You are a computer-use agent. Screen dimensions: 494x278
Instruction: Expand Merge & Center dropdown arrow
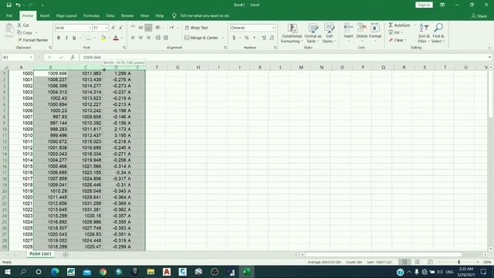point(222,38)
